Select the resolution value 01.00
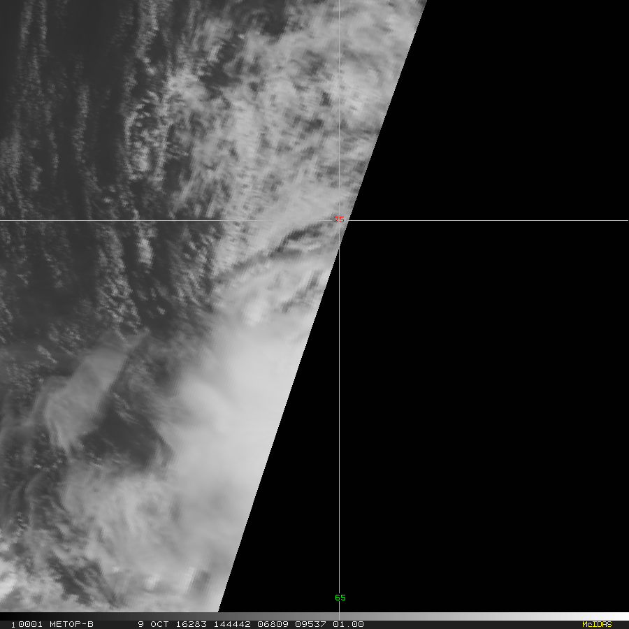 (348, 624)
